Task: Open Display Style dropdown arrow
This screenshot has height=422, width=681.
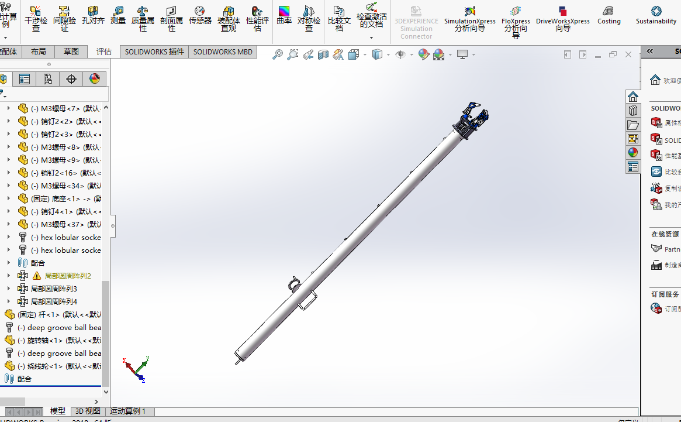Action: tap(388, 55)
